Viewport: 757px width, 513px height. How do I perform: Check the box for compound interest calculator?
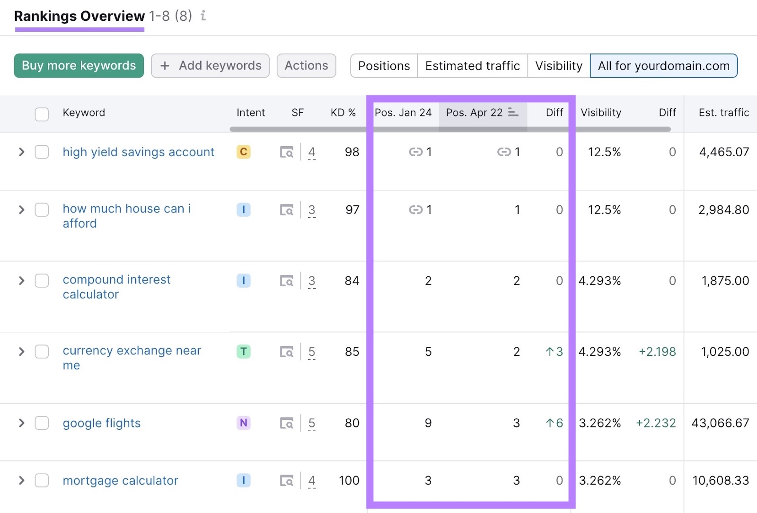pos(42,281)
